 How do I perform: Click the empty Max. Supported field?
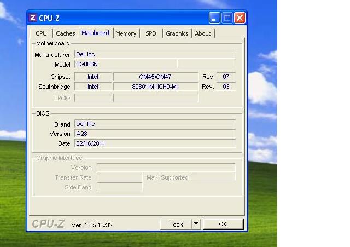pyautogui.click(x=214, y=177)
